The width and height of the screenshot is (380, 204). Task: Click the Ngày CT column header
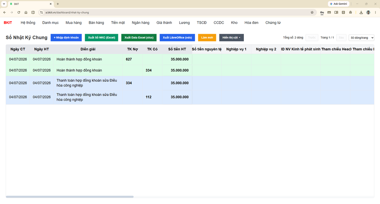coord(18,49)
